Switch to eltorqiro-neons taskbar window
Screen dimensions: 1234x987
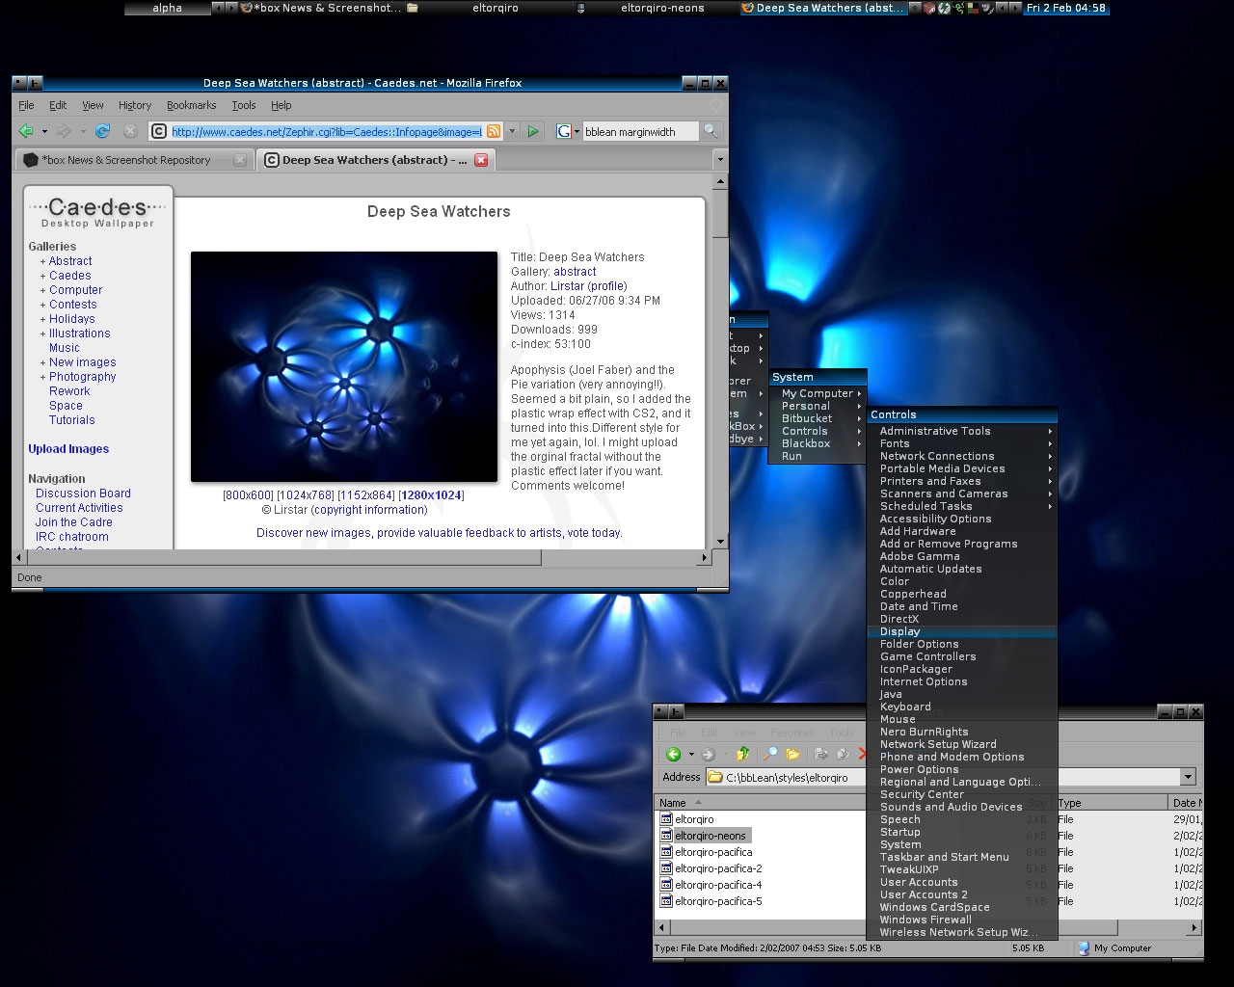[662, 8]
